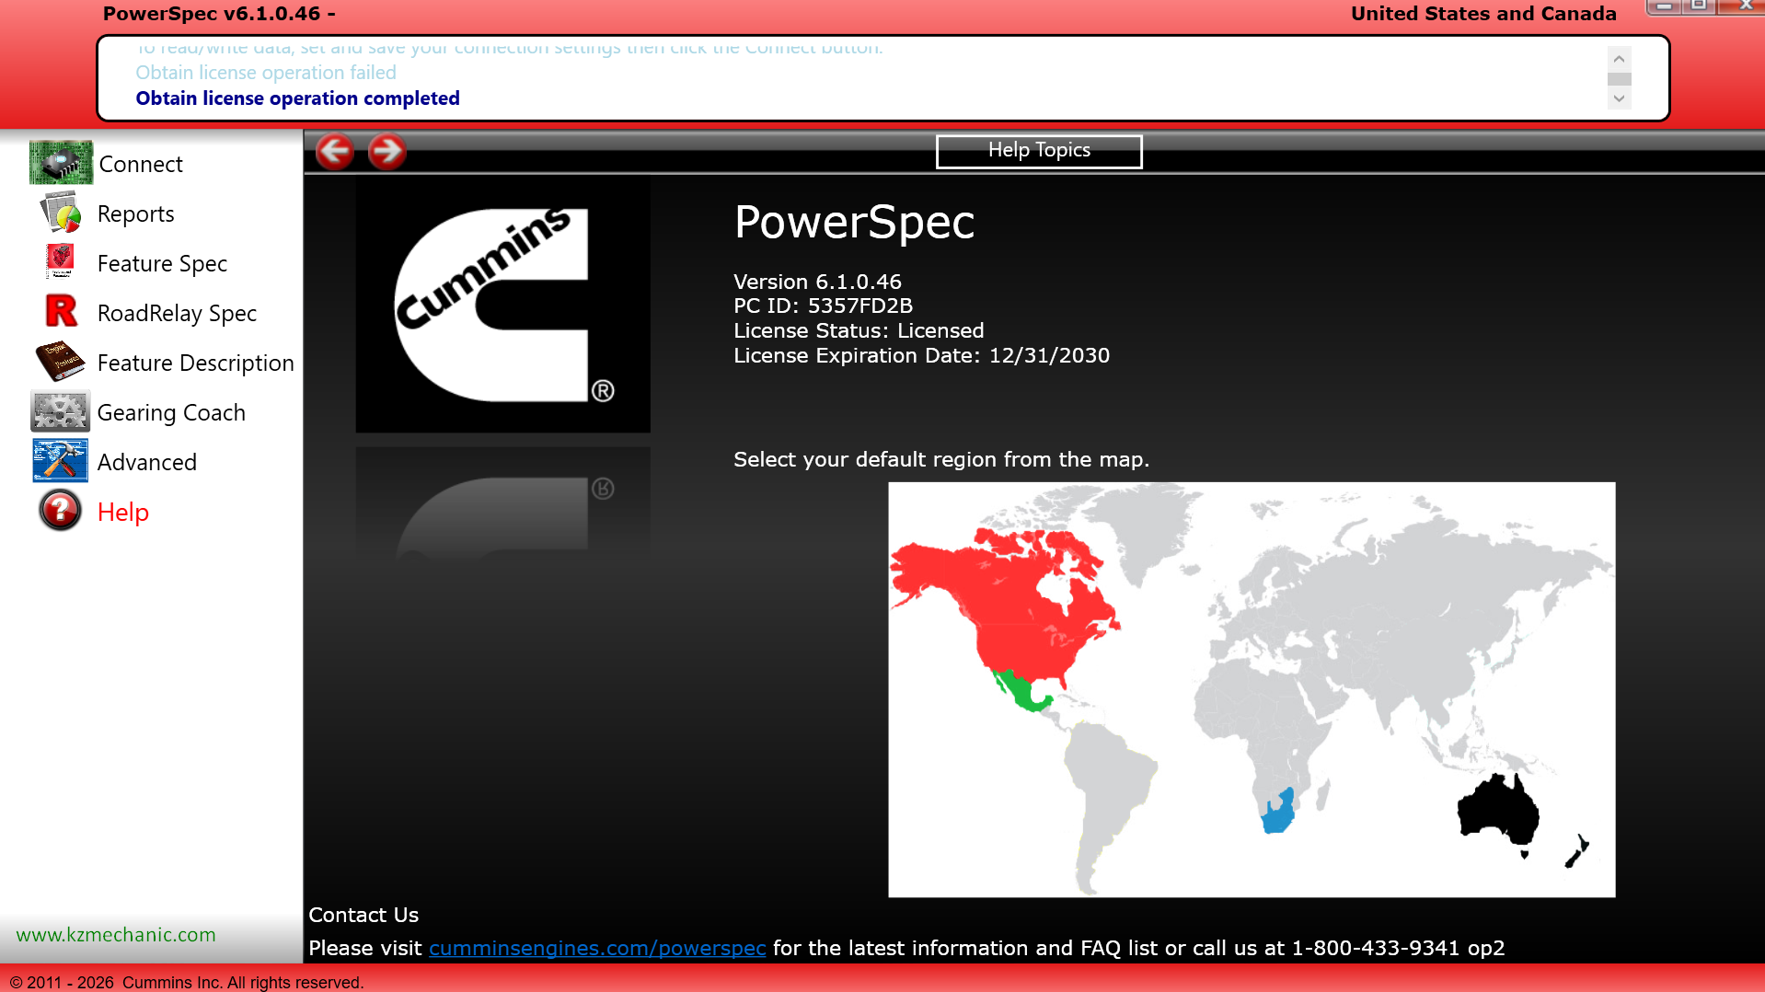This screenshot has width=1765, height=992.
Task: Select Feature Spec in the sidebar
Action: [x=162, y=263]
